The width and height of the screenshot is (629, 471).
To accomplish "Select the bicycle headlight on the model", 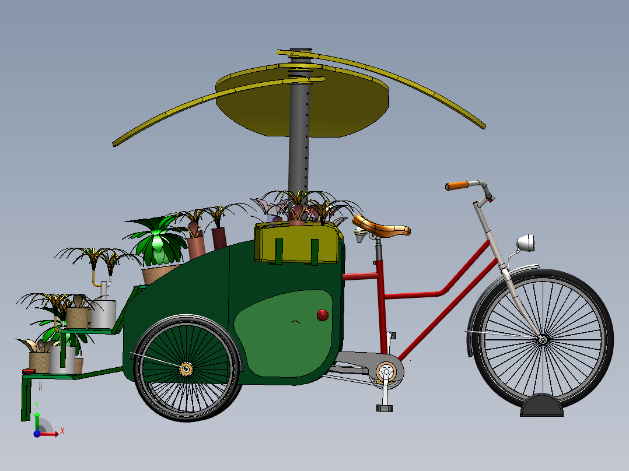I will click(x=526, y=243).
